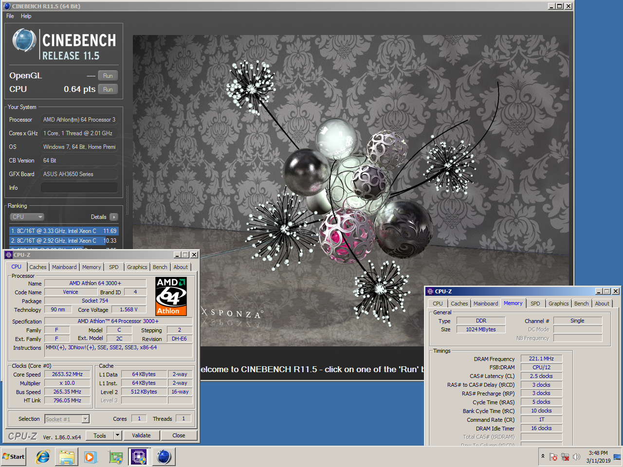
Task: Open Action Center flag icon in tray
Action: coord(553,457)
